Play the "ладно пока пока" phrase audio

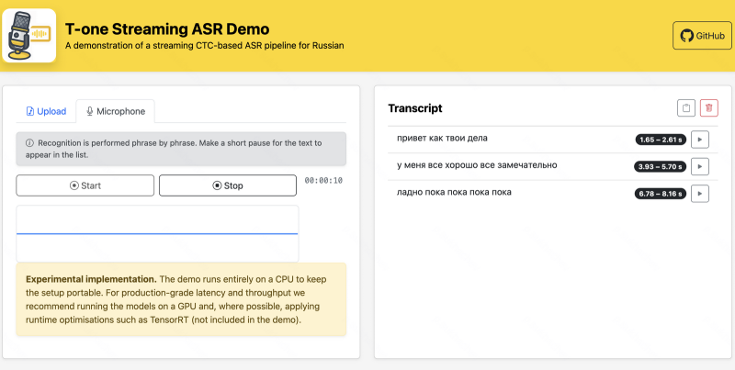[699, 193]
